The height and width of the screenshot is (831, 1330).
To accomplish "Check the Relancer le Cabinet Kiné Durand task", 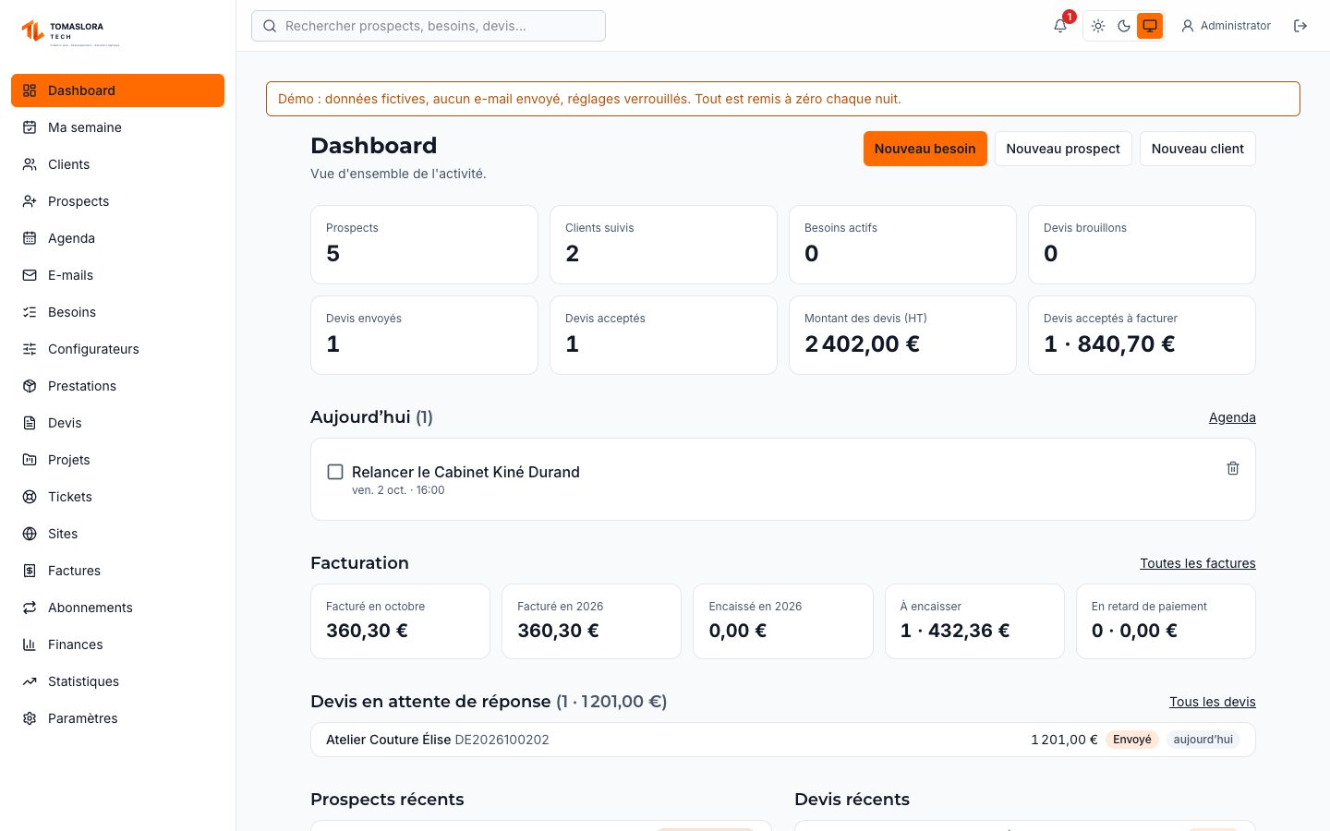I will pos(335,472).
